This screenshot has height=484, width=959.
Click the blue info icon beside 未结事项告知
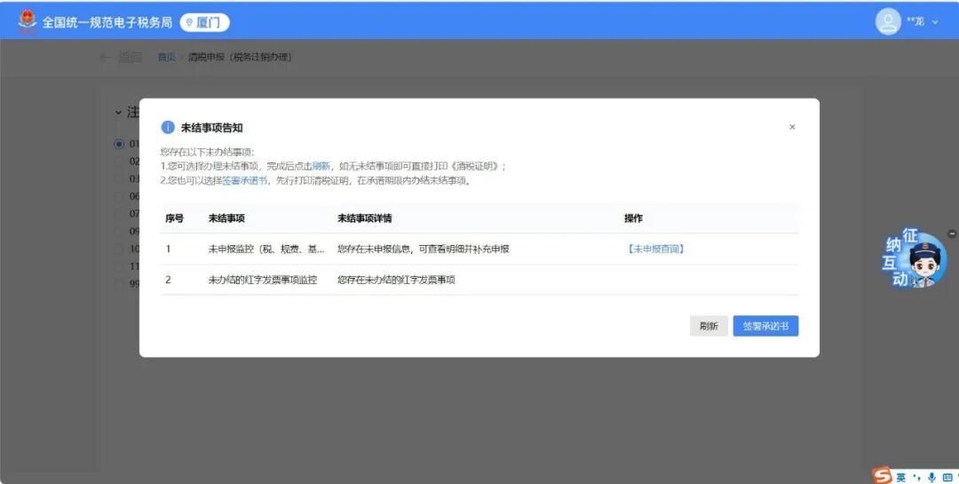pos(168,127)
